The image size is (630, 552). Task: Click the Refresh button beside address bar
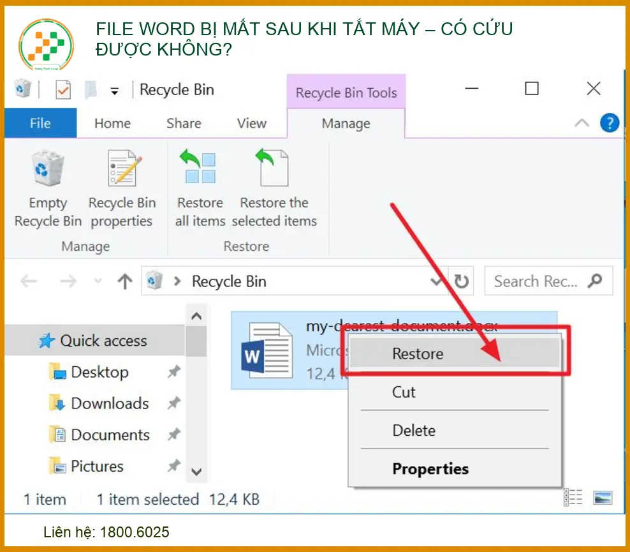pyautogui.click(x=461, y=281)
